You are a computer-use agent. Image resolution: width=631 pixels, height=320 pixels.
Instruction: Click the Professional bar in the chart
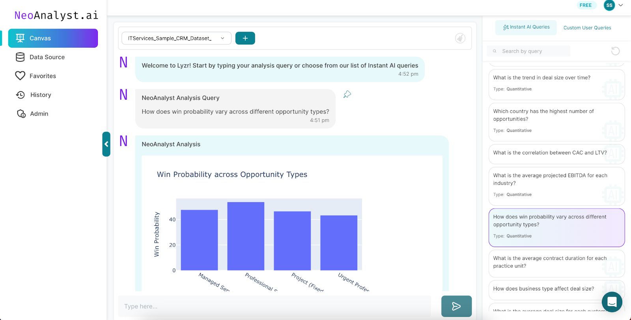click(x=246, y=236)
